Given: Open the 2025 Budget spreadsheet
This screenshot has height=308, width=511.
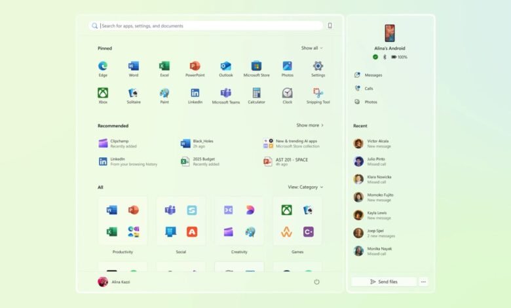Looking at the screenshot, I should 200,161.
